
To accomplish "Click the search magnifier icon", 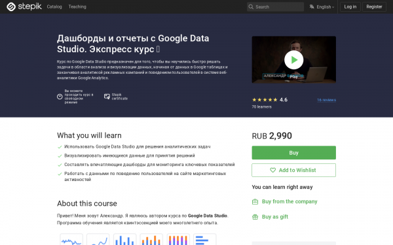I will pos(251,7).
